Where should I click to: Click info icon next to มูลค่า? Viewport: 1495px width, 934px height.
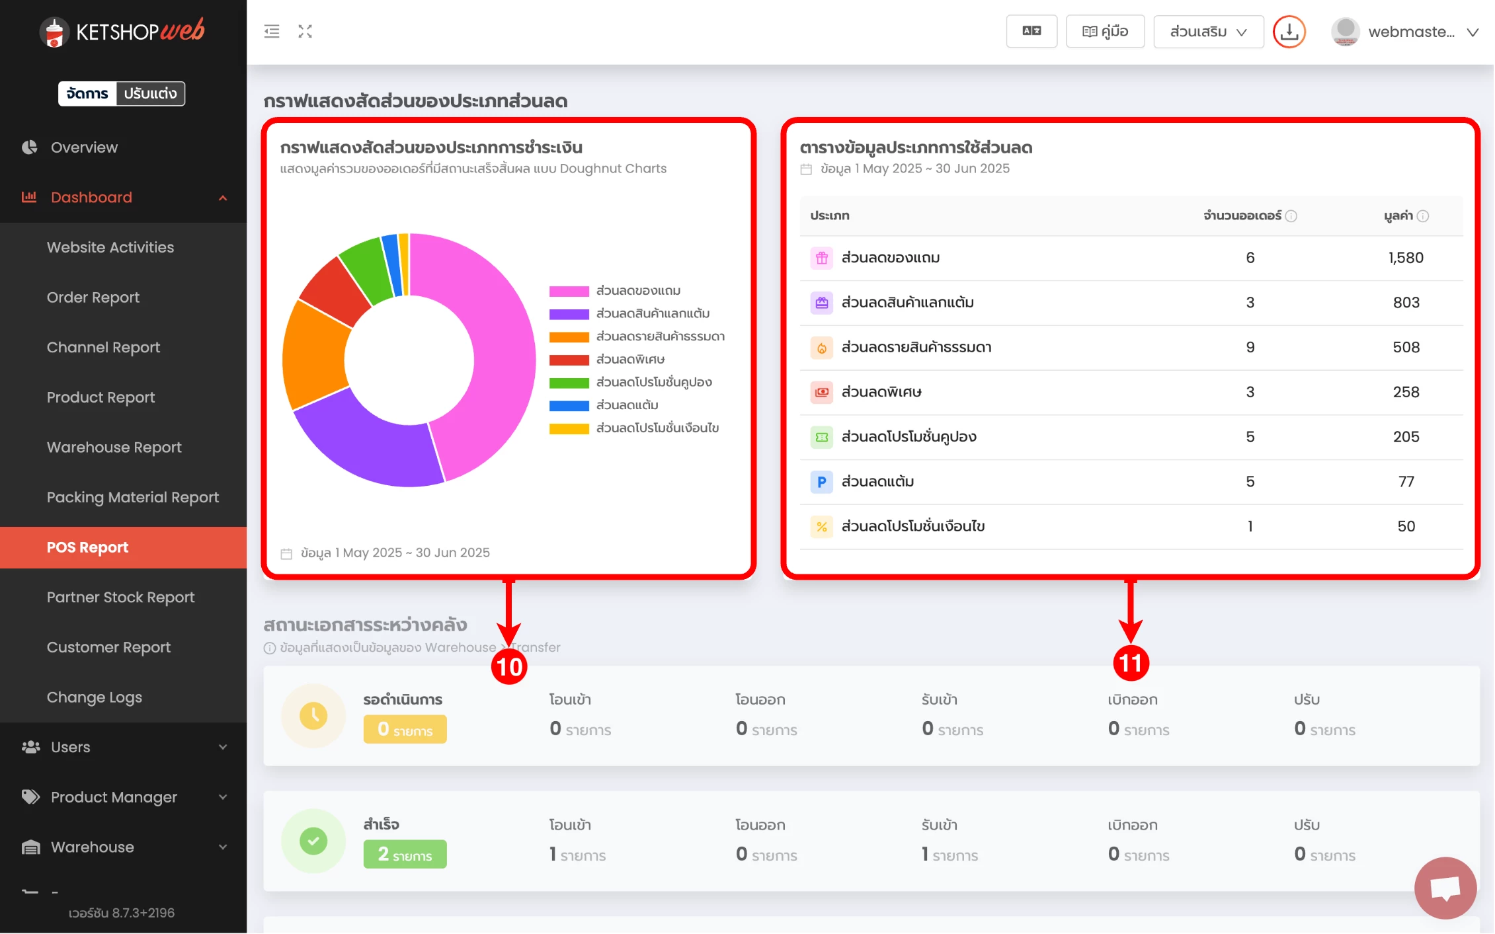click(x=1423, y=216)
